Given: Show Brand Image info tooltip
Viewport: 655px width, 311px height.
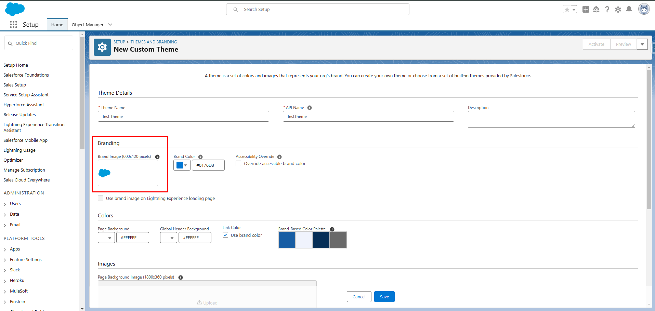Looking at the screenshot, I should click(x=157, y=157).
